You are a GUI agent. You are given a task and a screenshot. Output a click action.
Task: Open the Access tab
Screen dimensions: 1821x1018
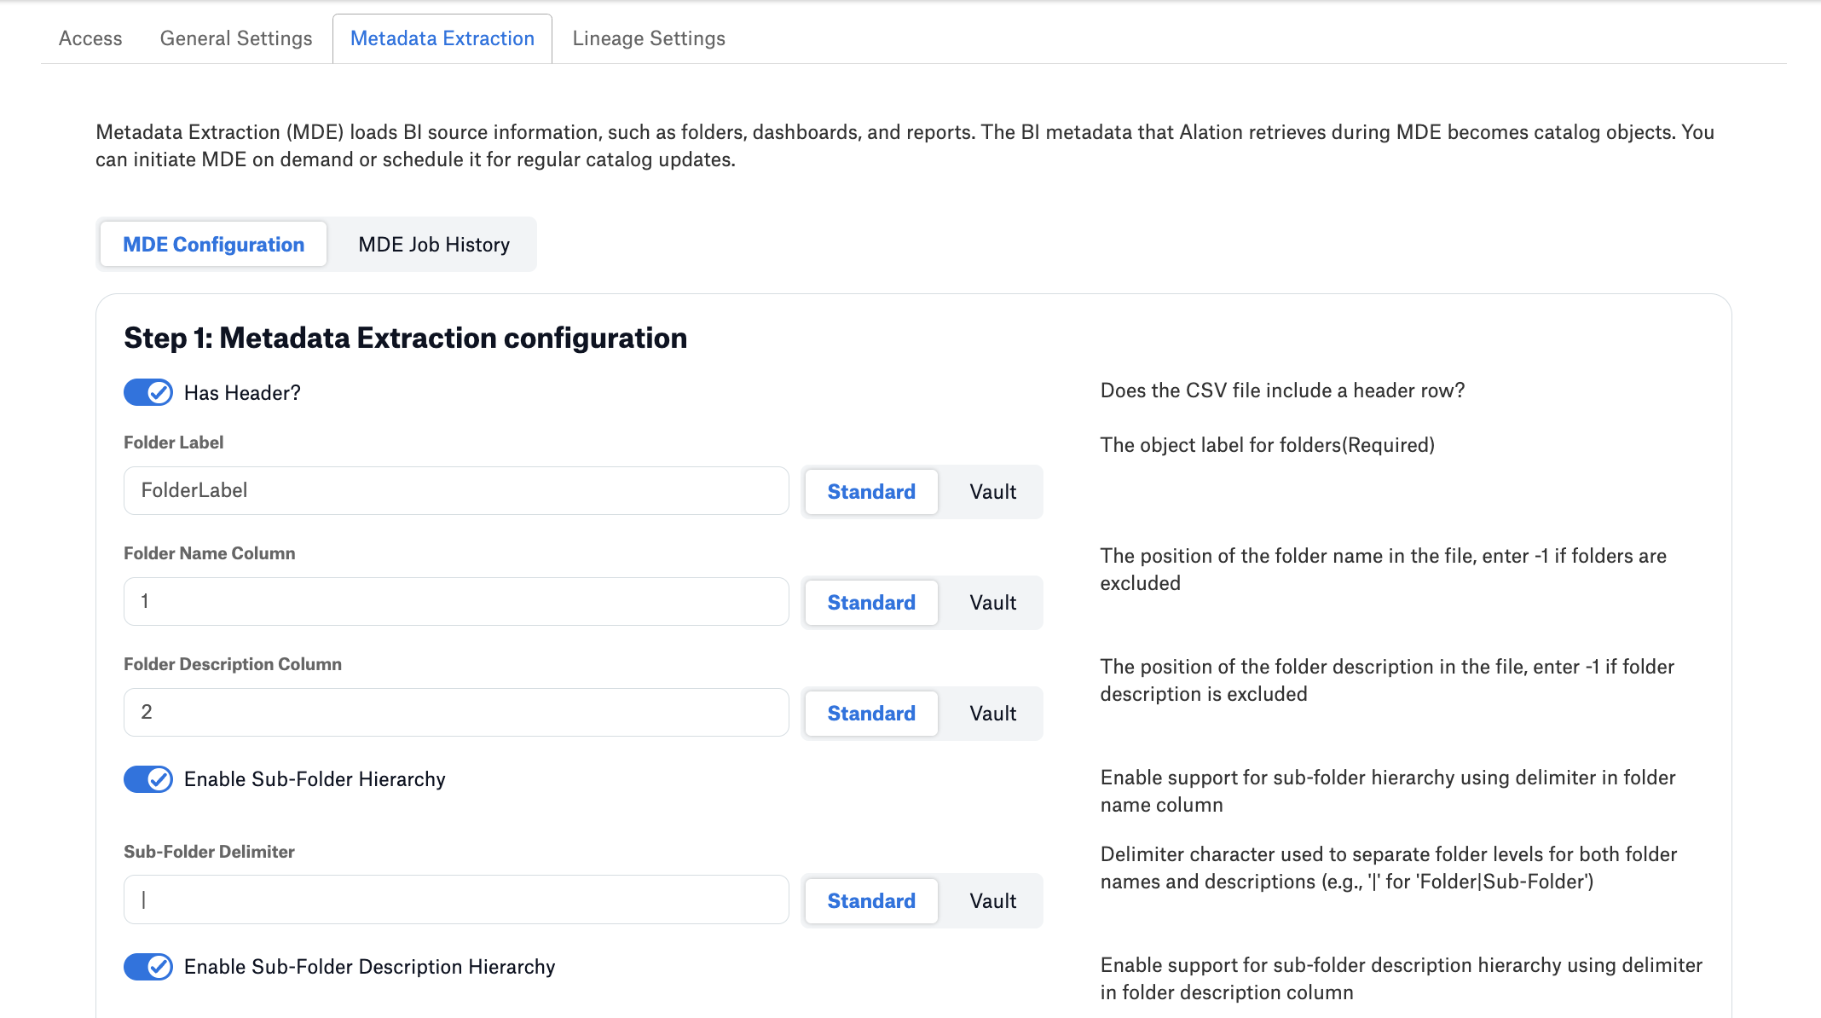90,38
